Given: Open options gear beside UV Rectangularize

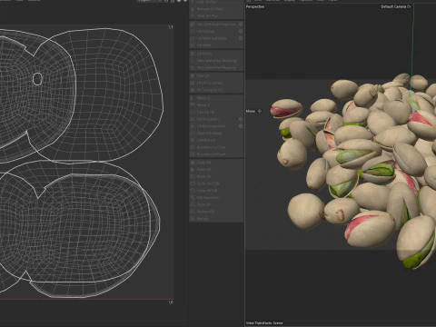Looking at the screenshot, I should (x=241, y=126).
